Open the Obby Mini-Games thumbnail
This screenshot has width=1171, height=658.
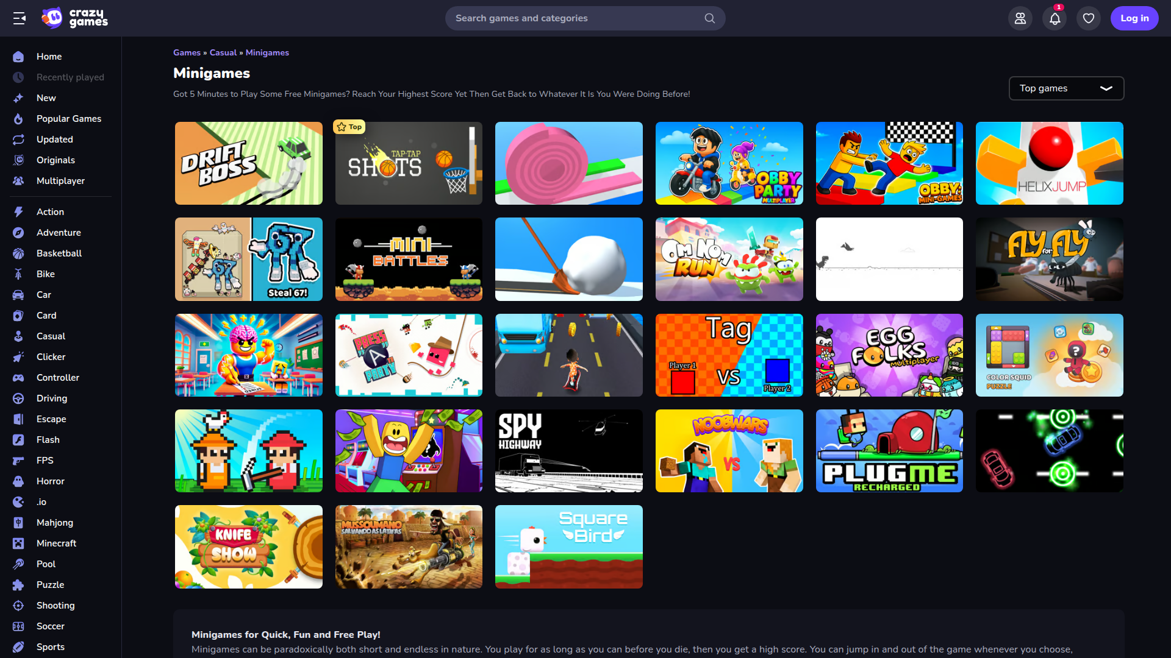click(889, 163)
